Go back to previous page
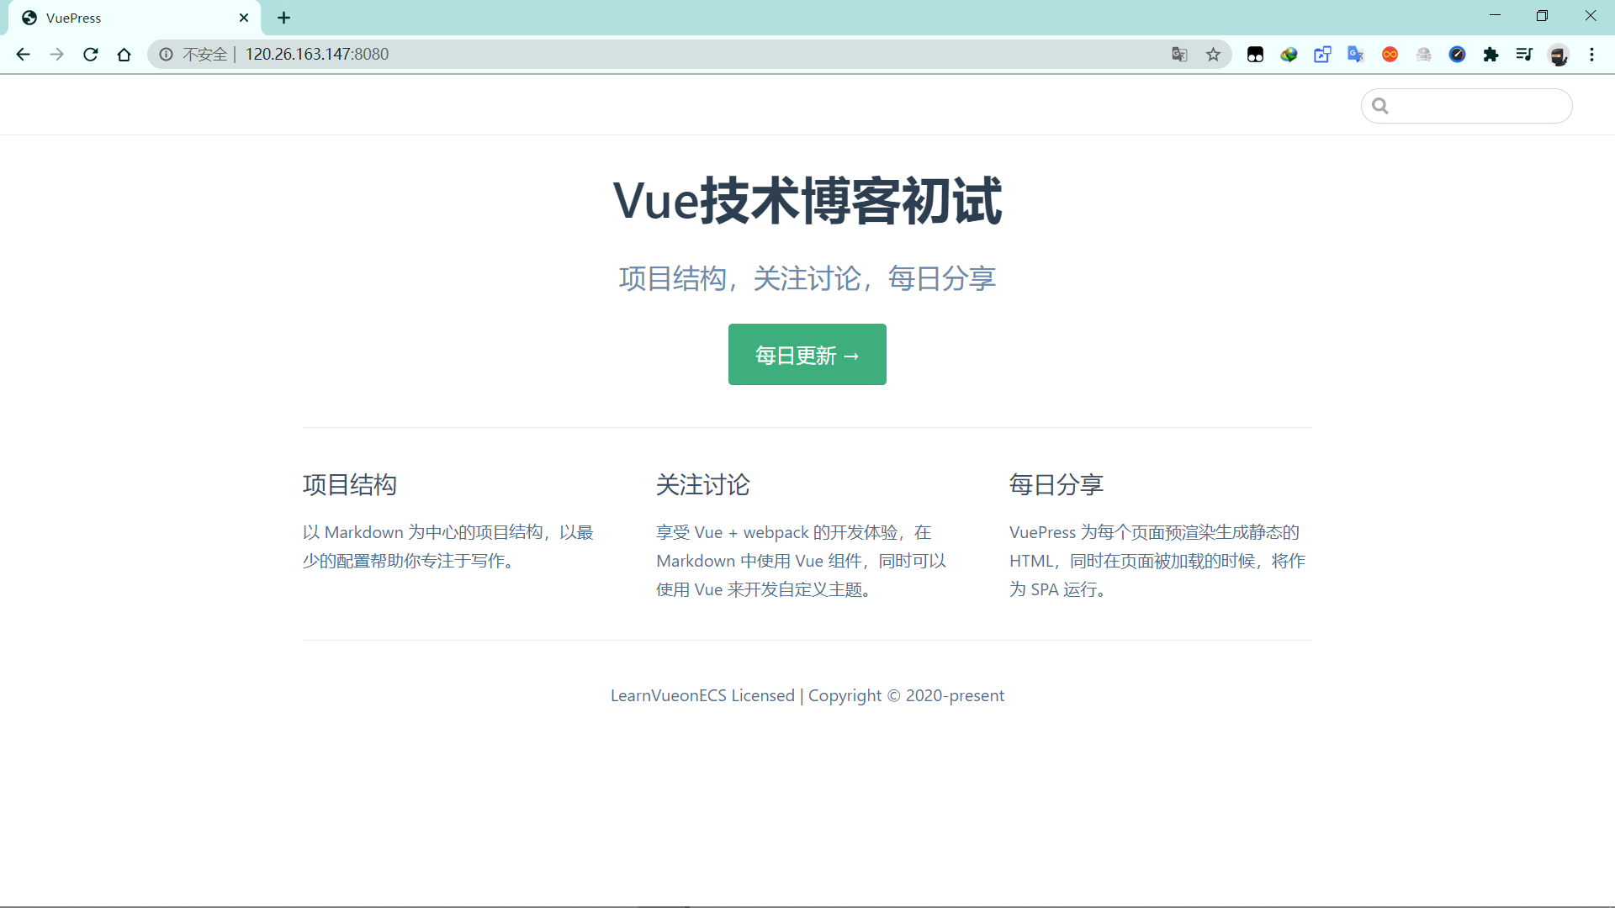 tap(24, 55)
